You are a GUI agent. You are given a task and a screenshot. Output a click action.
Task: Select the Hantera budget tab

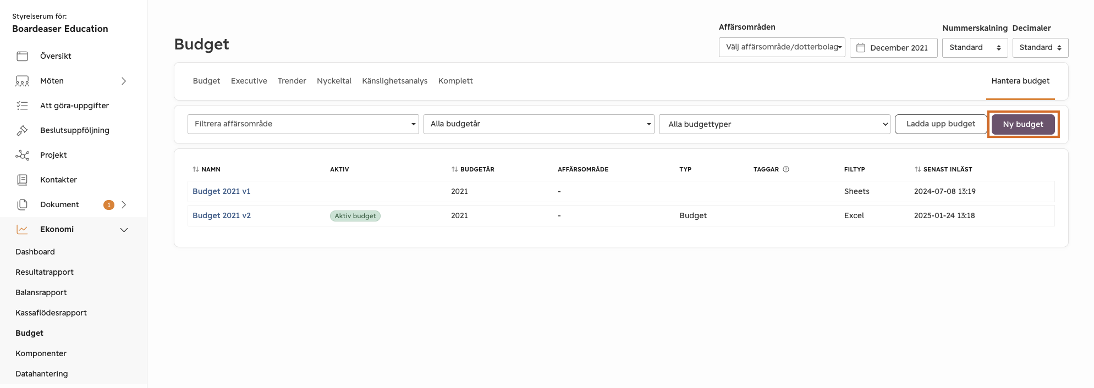(1020, 81)
